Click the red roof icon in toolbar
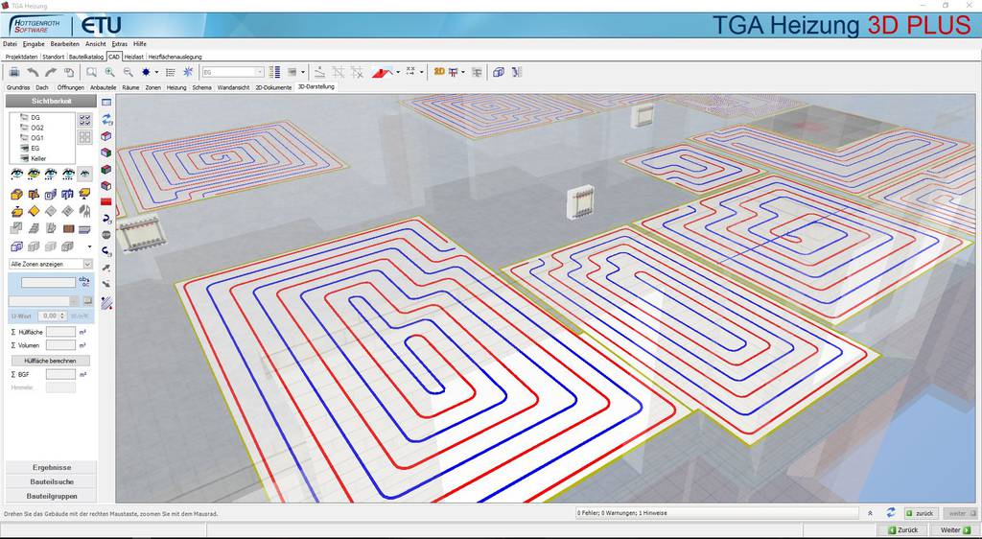Viewport: 982px width, 539px height. (382, 72)
